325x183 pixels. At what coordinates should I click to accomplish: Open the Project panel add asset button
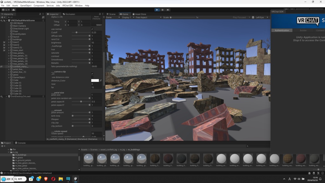click(3, 146)
